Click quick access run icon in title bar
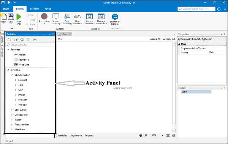 pyautogui.click(x=9, y=2)
